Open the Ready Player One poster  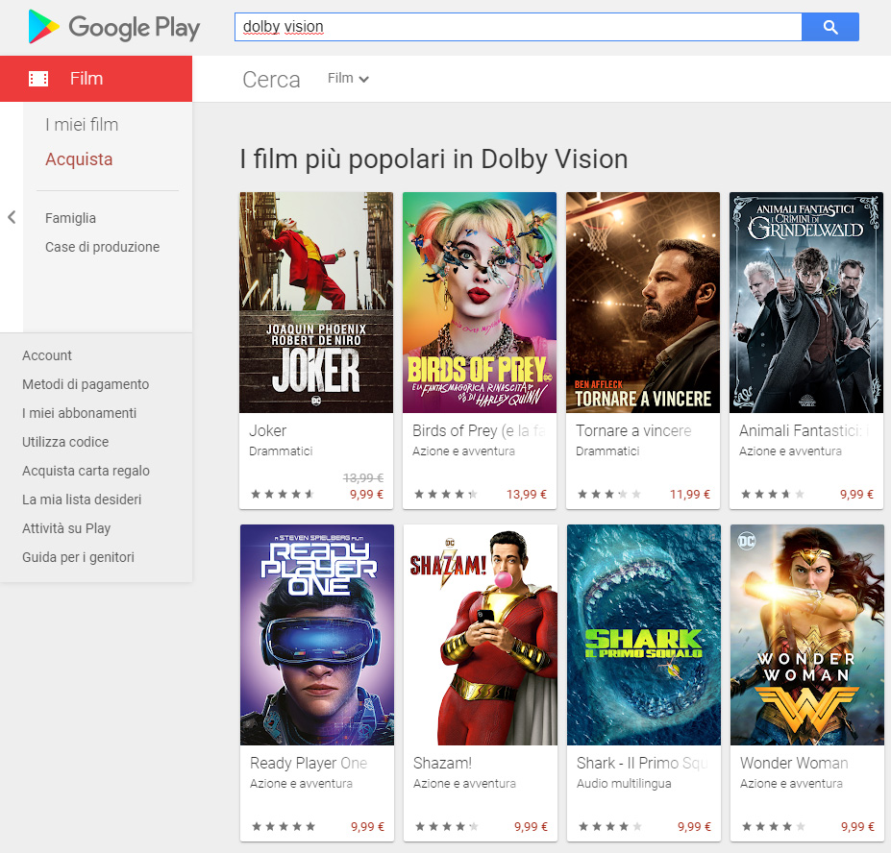pos(317,634)
